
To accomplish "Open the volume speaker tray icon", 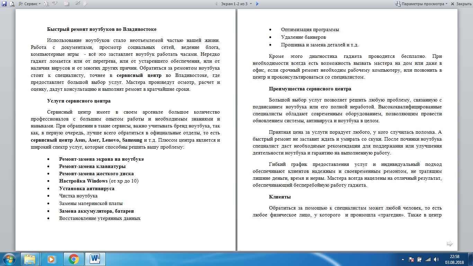I will tap(436, 259).
